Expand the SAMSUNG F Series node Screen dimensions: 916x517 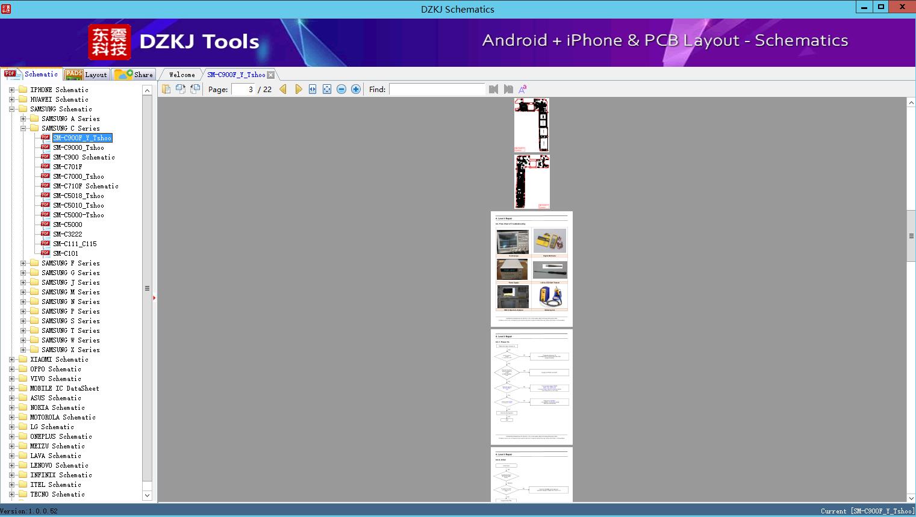[x=23, y=263]
